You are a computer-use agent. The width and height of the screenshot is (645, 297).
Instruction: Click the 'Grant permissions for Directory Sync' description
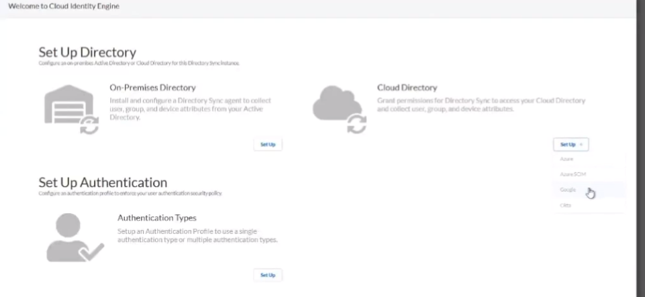point(481,105)
